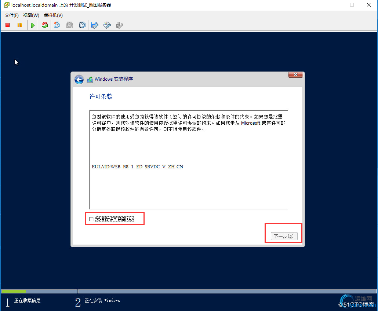Click the revert to snapshot icon
Screen dimensions: 378x311
[x=70, y=25]
